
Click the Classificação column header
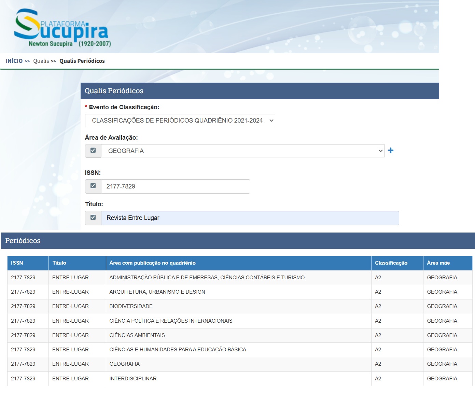point(391,263)
